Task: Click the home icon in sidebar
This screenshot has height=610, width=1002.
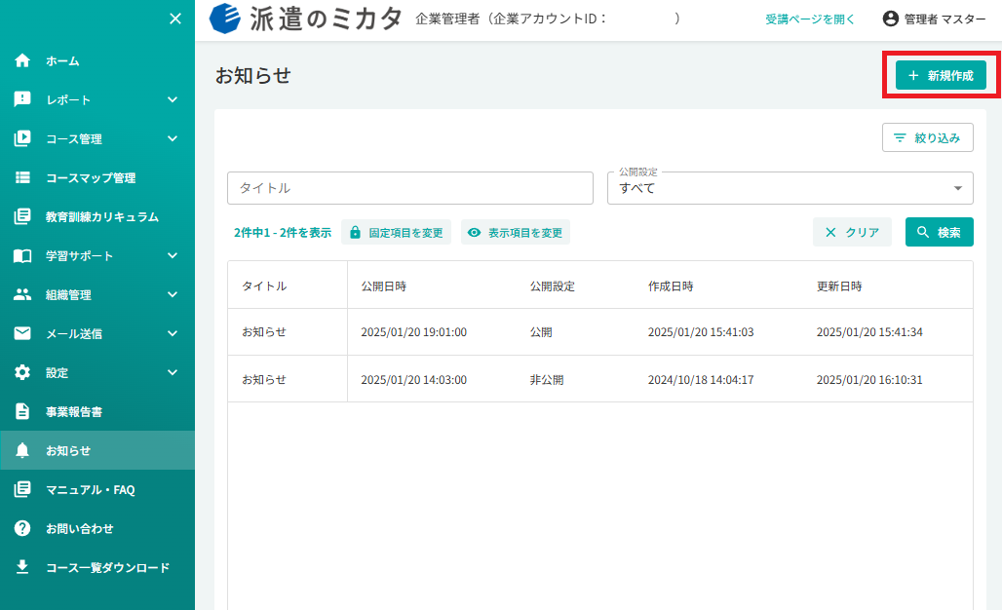Action: (x=22, y=60)
